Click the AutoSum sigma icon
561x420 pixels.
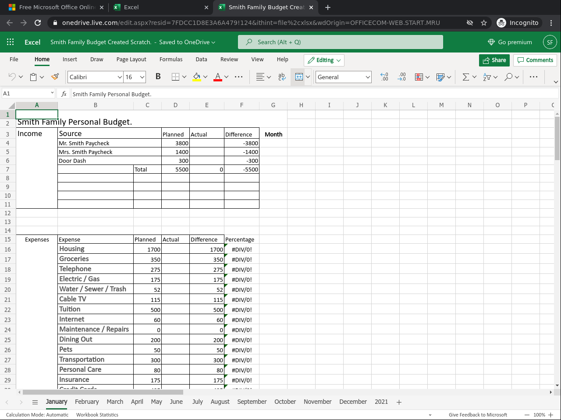pyautogui.click(x=465, y=77)
